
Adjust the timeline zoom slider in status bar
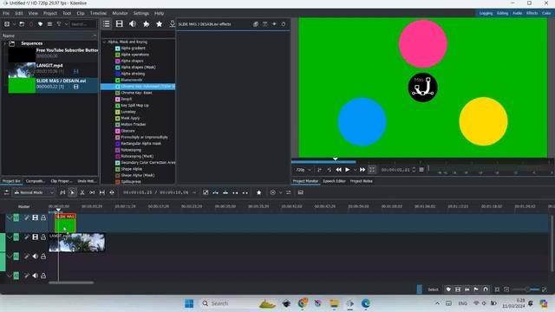click(527, 289)
